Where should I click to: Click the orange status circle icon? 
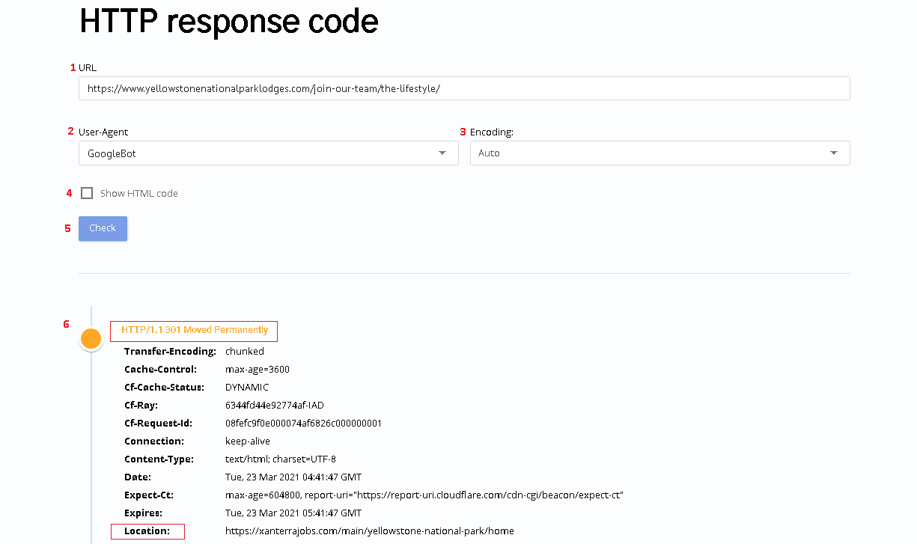(91, 339)
